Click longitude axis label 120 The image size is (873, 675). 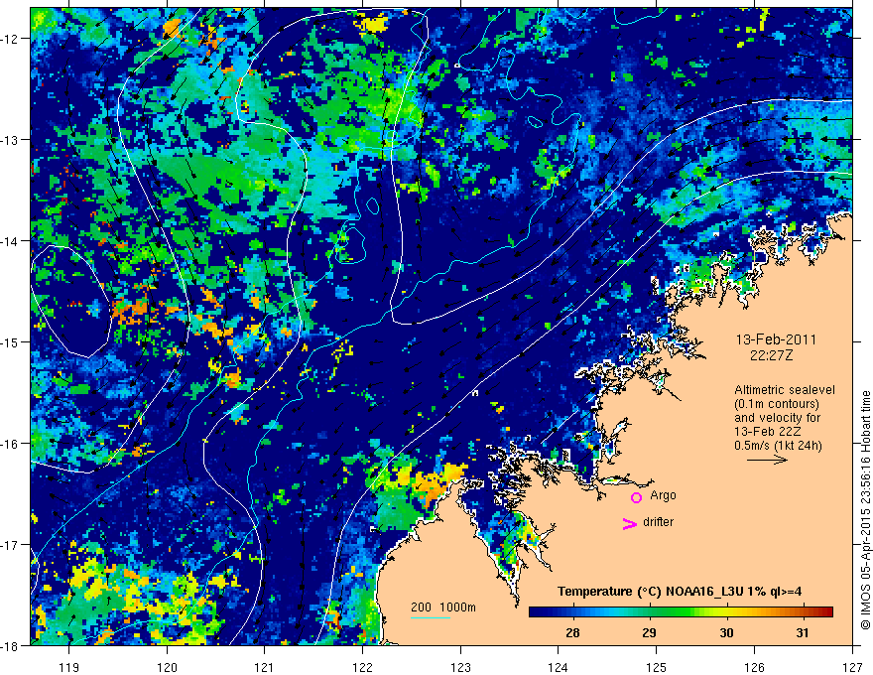tap(167, 667)
